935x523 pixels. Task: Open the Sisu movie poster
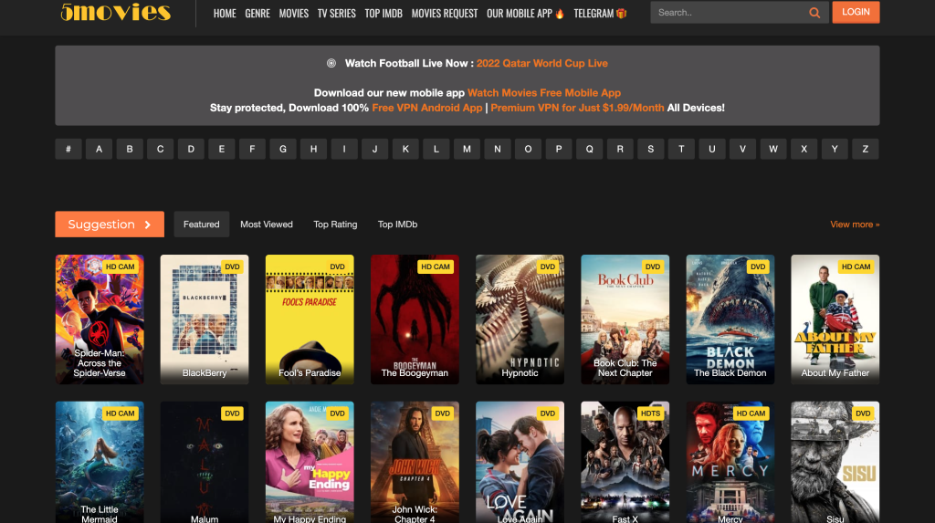(x=835, y=462)
